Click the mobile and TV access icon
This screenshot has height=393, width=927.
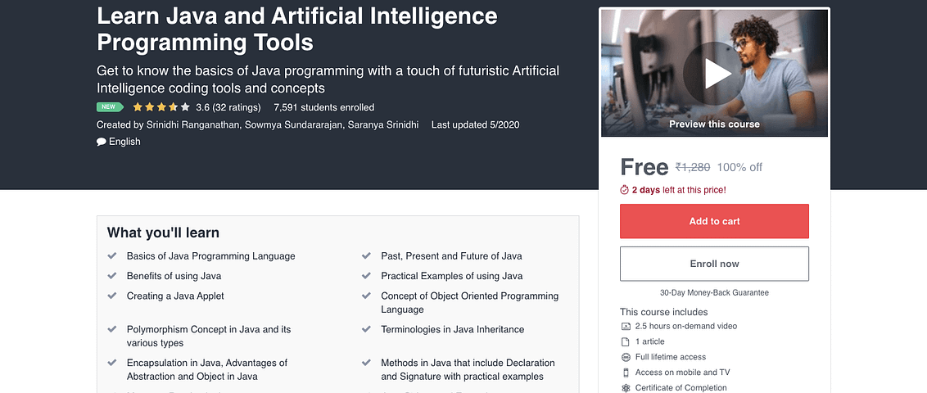point(626,373)
